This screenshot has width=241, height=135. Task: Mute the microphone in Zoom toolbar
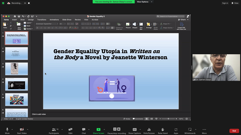[7, 130]
